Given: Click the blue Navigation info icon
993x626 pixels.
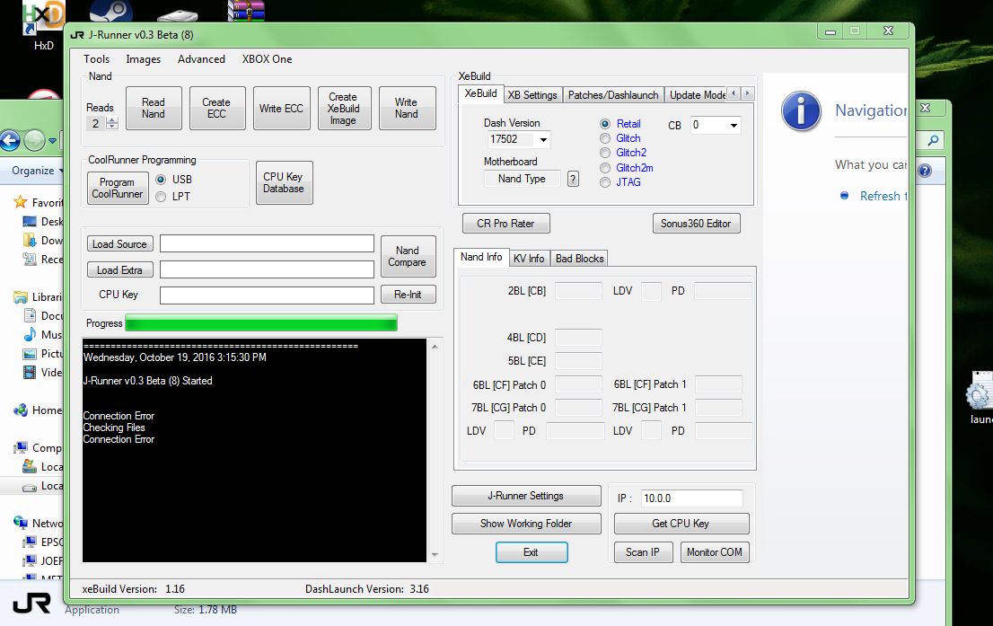Looking at the screenshot, I should pos(801,111).
